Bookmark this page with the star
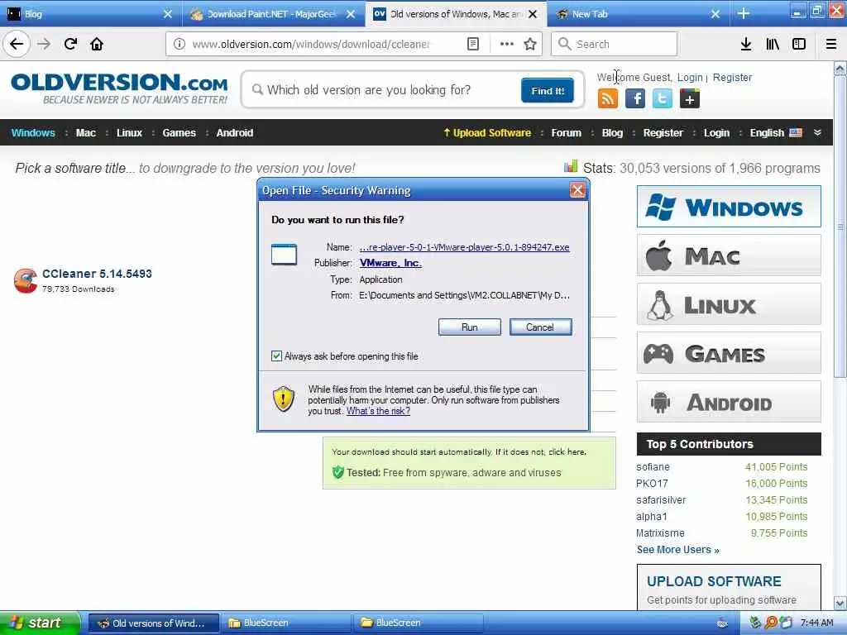Screen dimensions: 847x635 point(530,45)
